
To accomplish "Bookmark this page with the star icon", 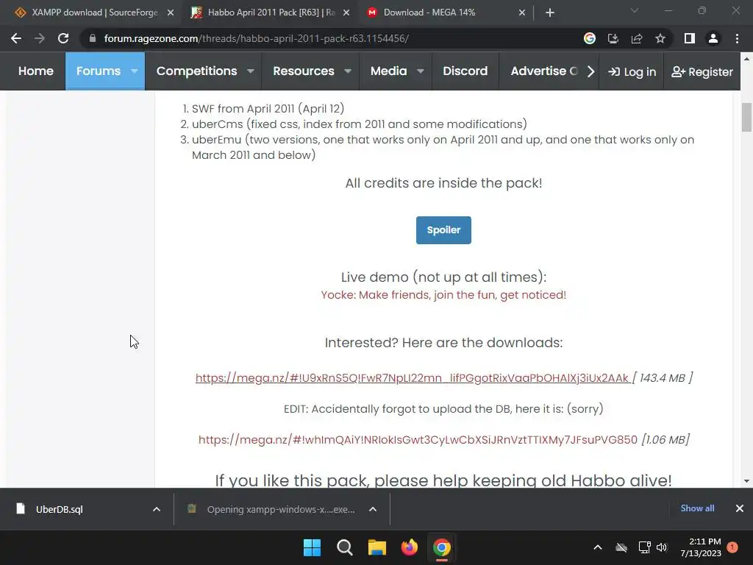I will [x=660, y=38].
